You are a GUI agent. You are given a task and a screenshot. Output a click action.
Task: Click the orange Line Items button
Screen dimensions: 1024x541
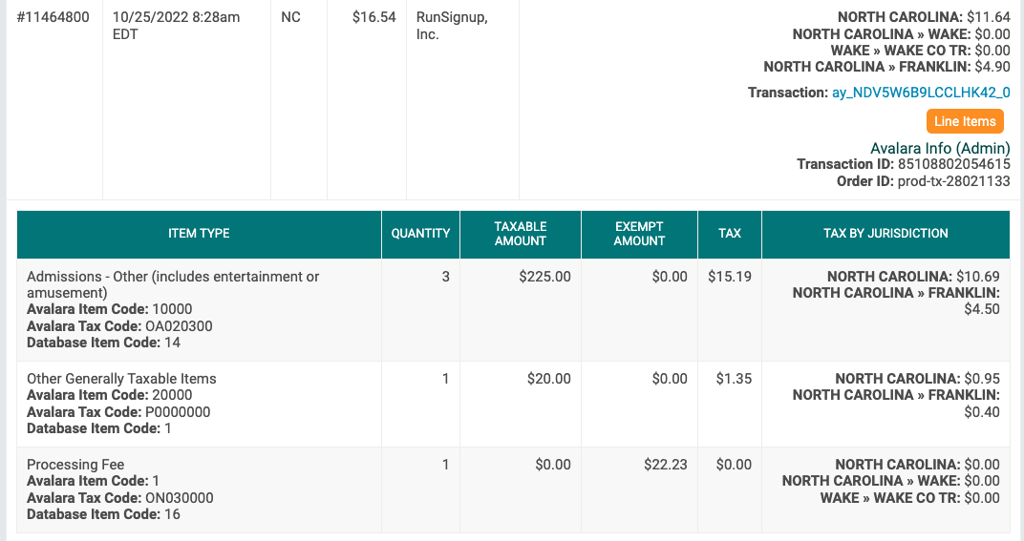[x=965, y=121]
